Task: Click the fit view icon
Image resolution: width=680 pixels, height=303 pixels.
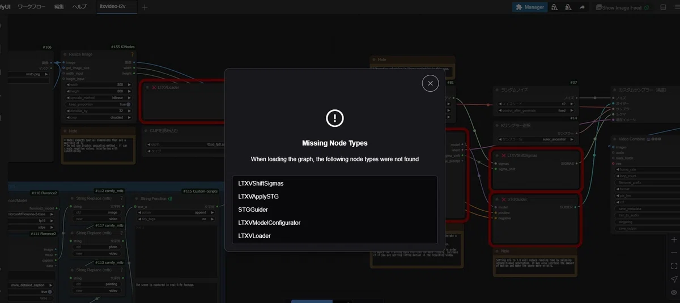Action: [674, 266]
